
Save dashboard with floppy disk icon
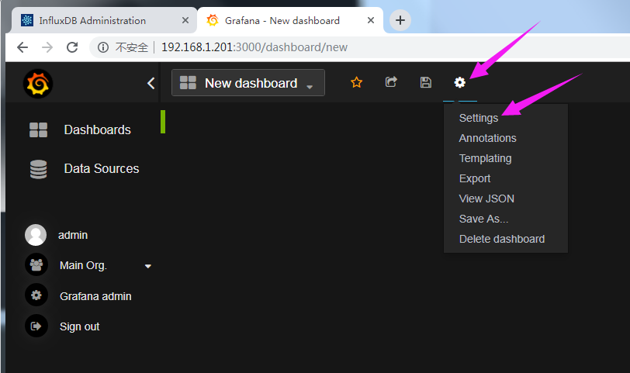click(425, 82)
